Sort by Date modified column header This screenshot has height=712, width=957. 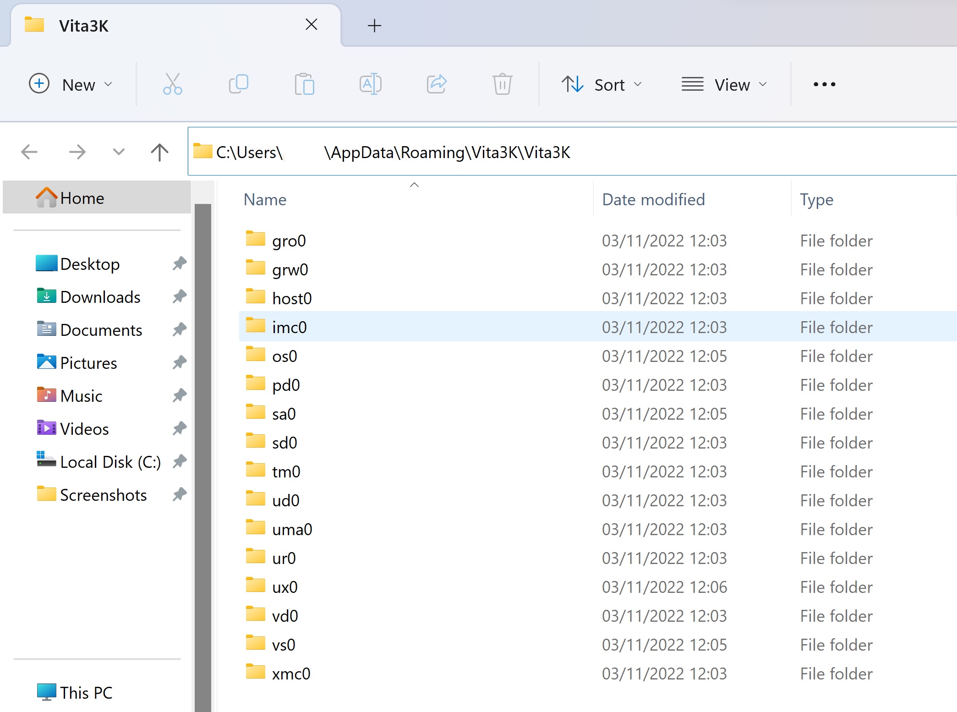(x=653, y=200)
